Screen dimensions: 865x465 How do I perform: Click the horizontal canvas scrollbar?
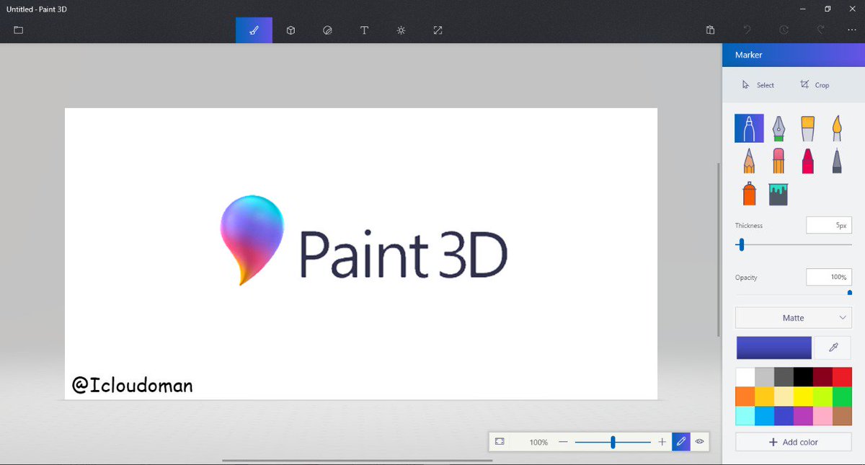point(357,460)
